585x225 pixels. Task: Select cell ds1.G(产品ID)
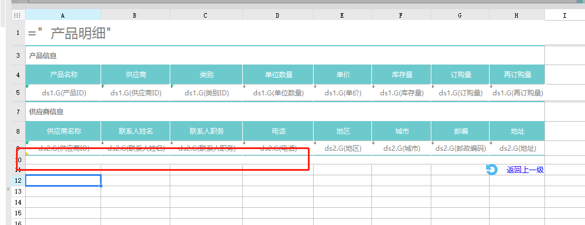[x=63, y=93]
